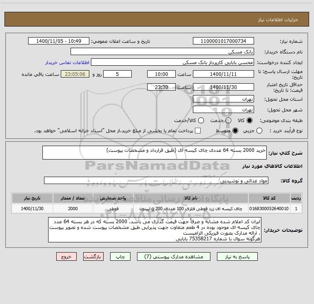This screenshot has width=314, height=304.
Task: Click the جزئیات اطلاعات نیاز page title
Action: tap(278, 20)
